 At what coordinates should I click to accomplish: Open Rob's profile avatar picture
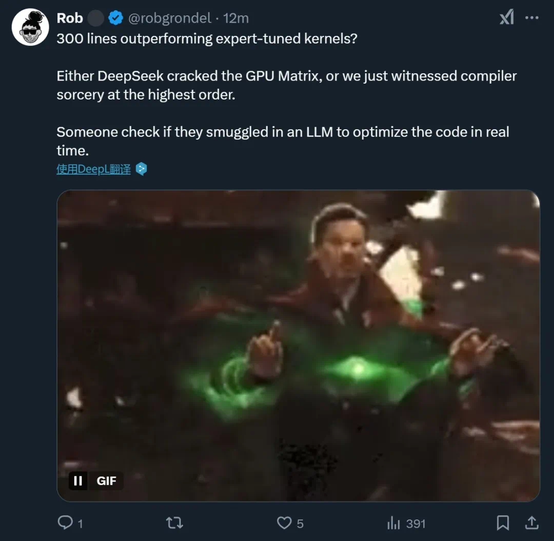30,28
